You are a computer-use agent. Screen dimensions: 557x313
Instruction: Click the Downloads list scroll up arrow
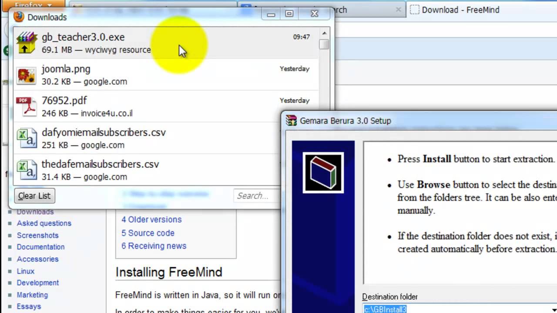coord(324,33)
